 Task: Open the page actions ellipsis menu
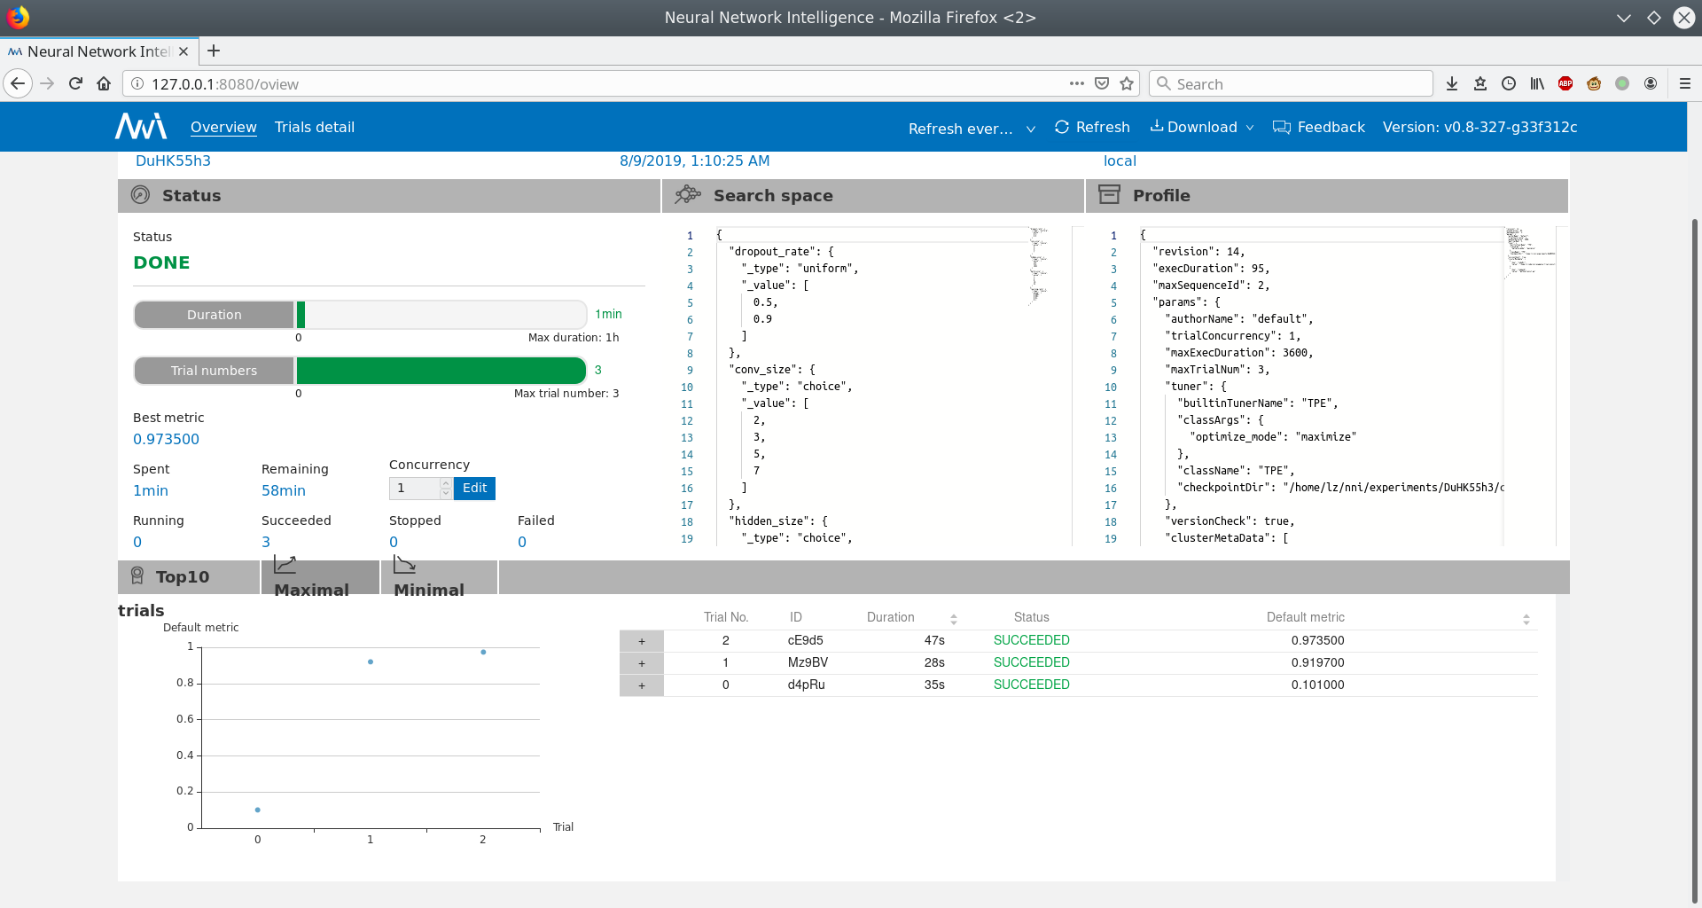[x=1077, y=83]
